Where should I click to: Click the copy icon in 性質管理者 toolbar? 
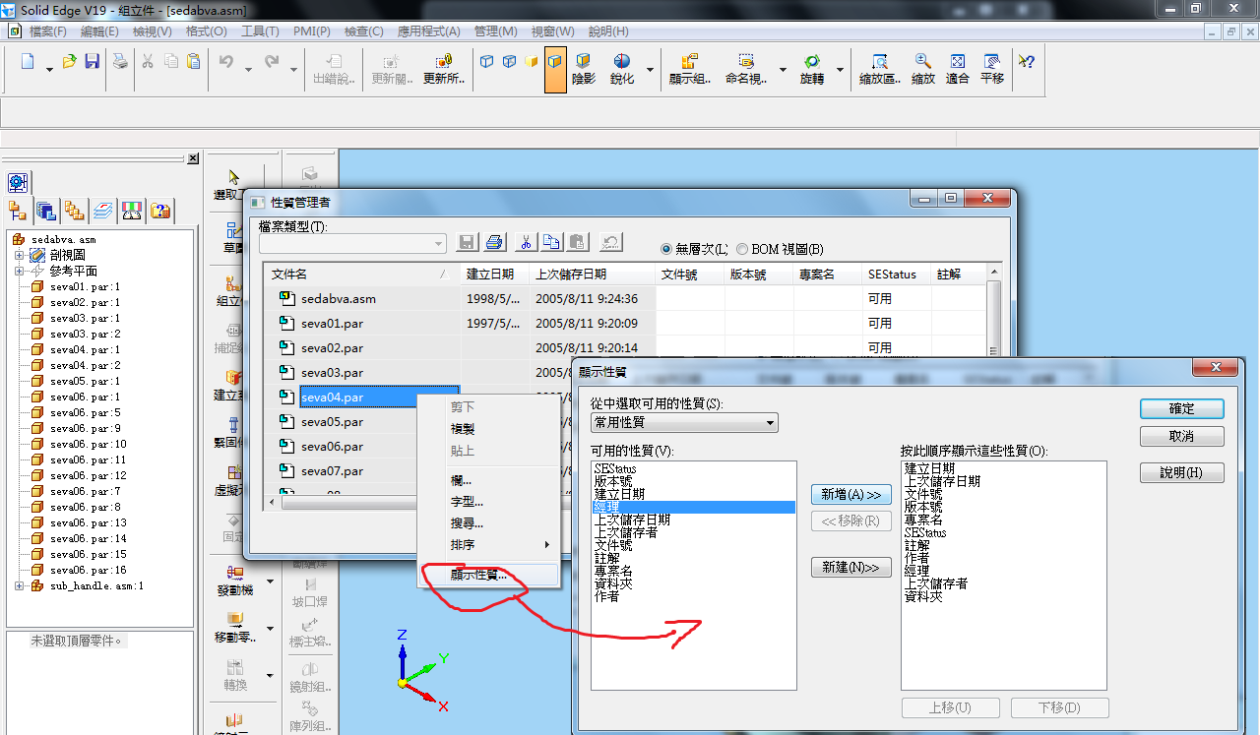click(x=552, y=242)
